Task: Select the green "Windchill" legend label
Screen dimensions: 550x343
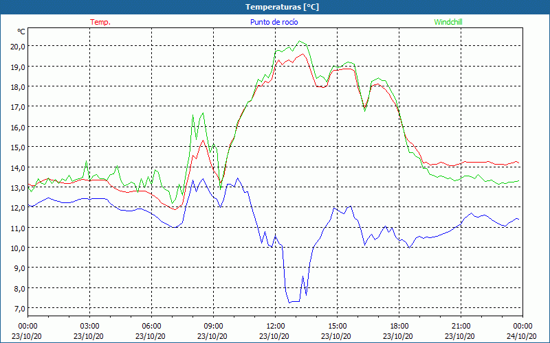Action: coord(448,22)
